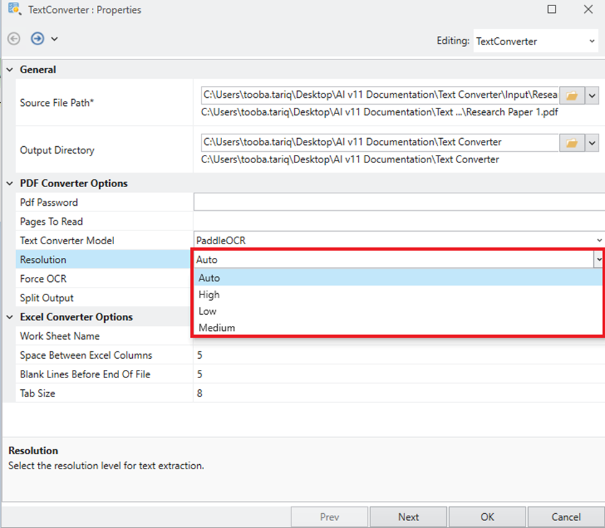Click the forward navigation arrow icon
The width and height of the screenshot is (605, 528).
pyautogui.click(x=37, y=38)
